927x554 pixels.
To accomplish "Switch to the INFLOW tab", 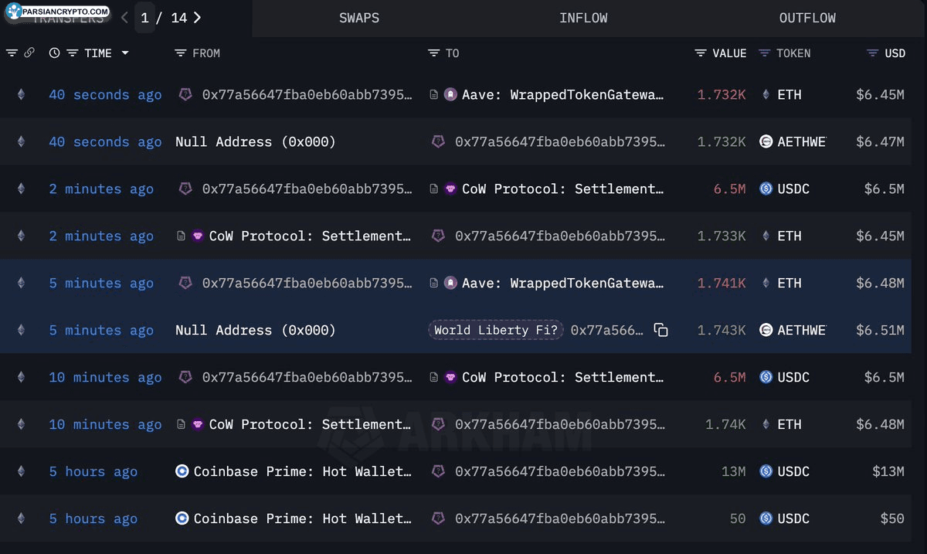I will point(583,18).
